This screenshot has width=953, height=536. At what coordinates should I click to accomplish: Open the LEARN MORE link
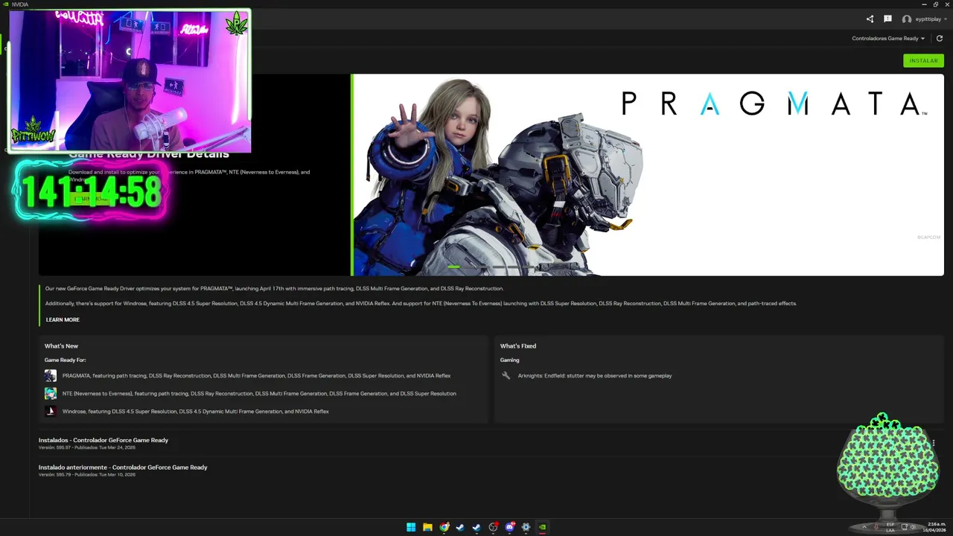point(63,320)
